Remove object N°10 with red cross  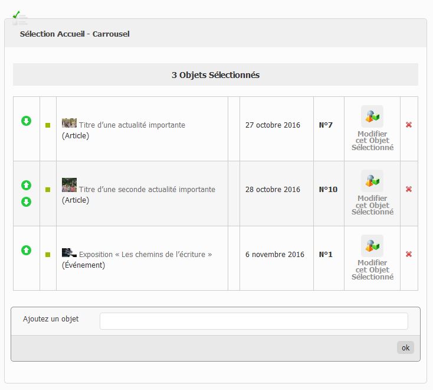409,189
